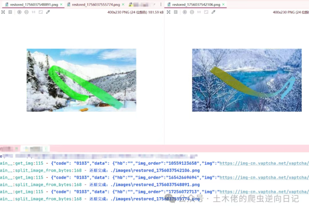Switch to restored_1756037555774.png tab
Screen dimensions: 309x211
point(96,4)
